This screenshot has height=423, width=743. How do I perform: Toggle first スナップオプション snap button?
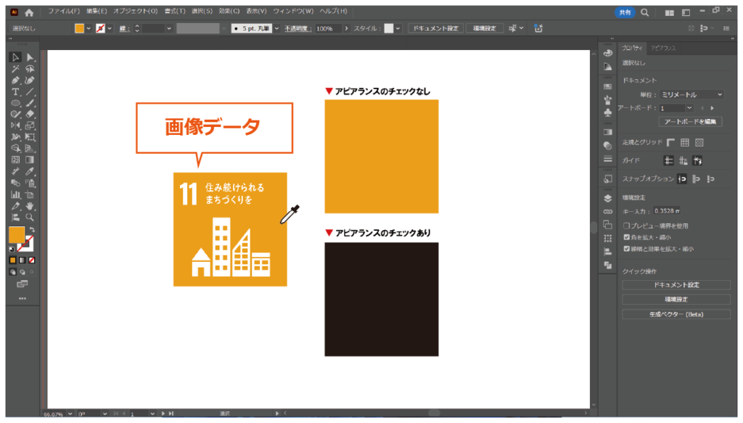pyautogui.click(x=682, y=179)
